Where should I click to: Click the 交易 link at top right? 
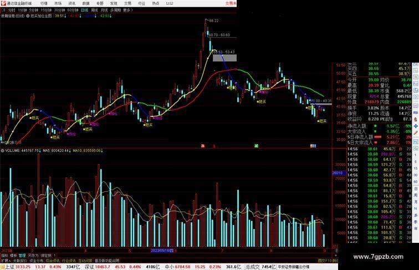click(231, 3)
